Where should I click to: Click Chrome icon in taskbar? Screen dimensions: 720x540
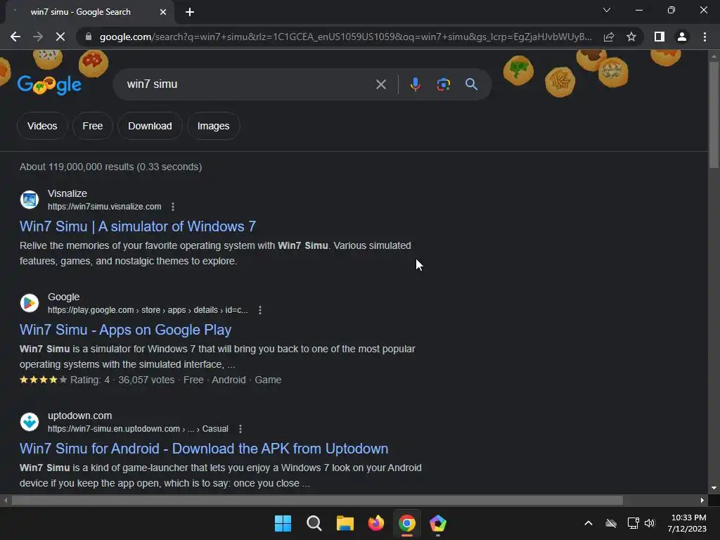pos(407,523)
